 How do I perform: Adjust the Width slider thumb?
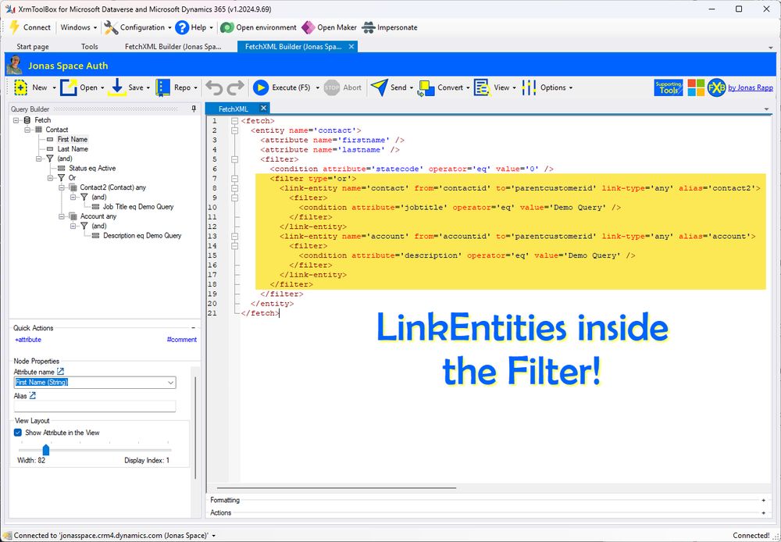46,450
